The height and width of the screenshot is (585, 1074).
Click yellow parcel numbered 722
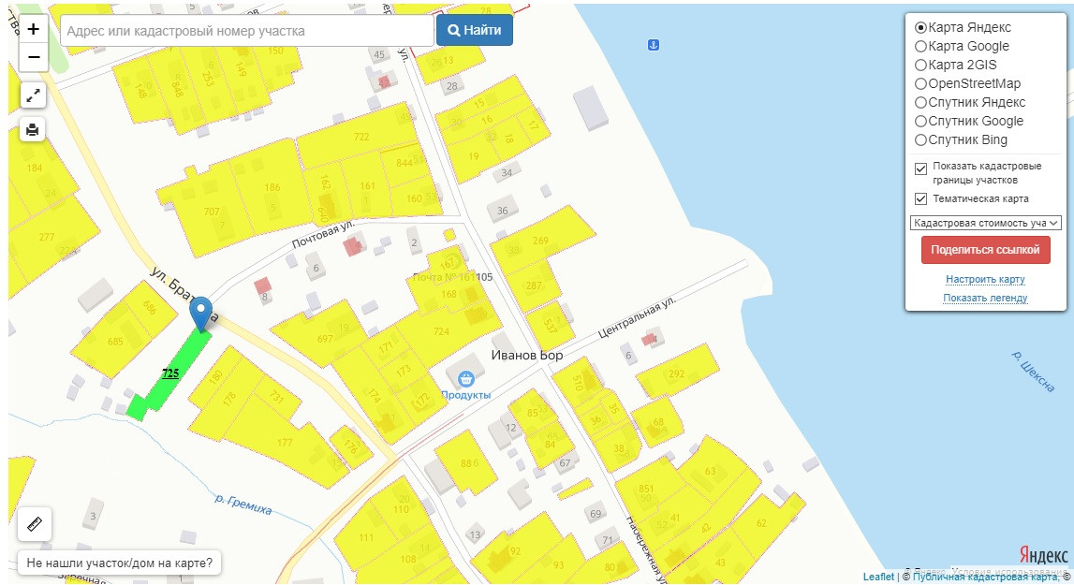click(x=361, y=137)
